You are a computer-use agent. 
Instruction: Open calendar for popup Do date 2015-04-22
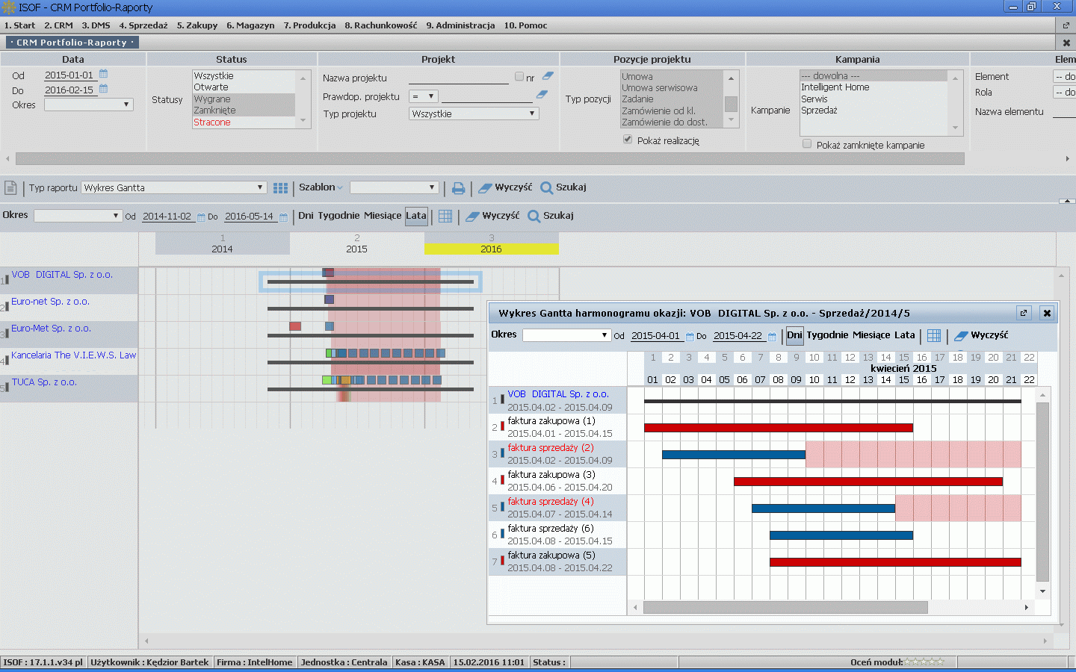772,337
